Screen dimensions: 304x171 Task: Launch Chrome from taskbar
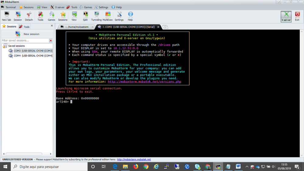coord(146,166)
